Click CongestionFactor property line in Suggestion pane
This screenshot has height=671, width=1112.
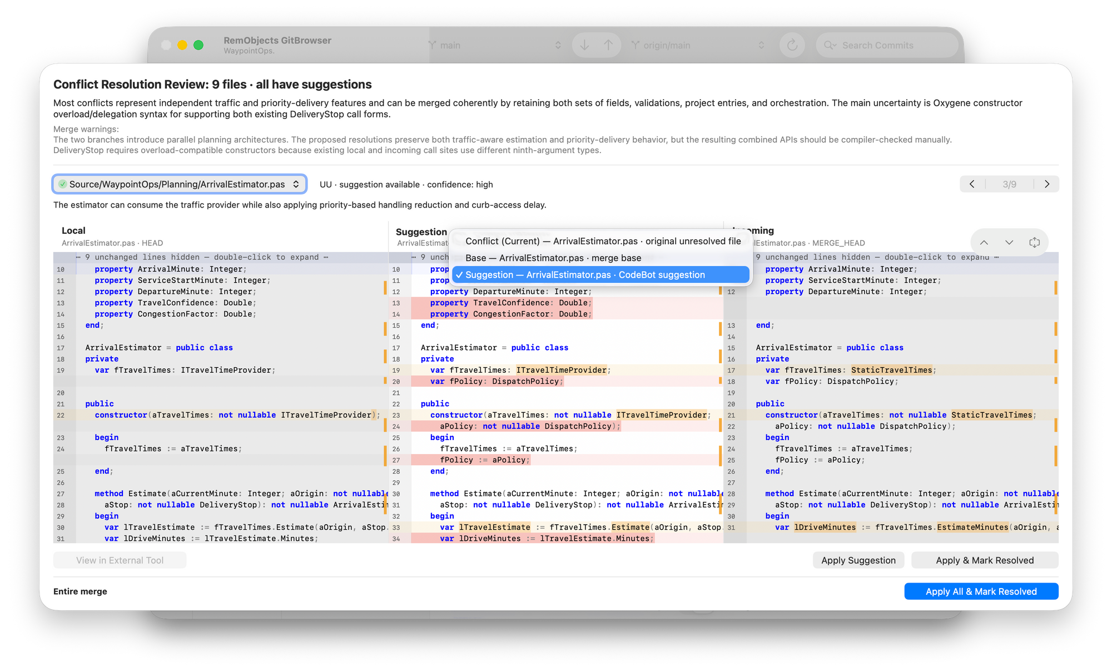coord(510,314)
